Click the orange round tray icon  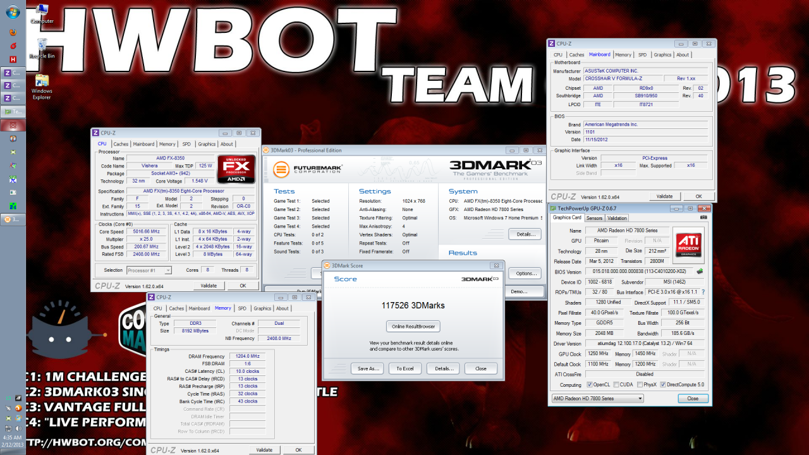click(18, 408)
